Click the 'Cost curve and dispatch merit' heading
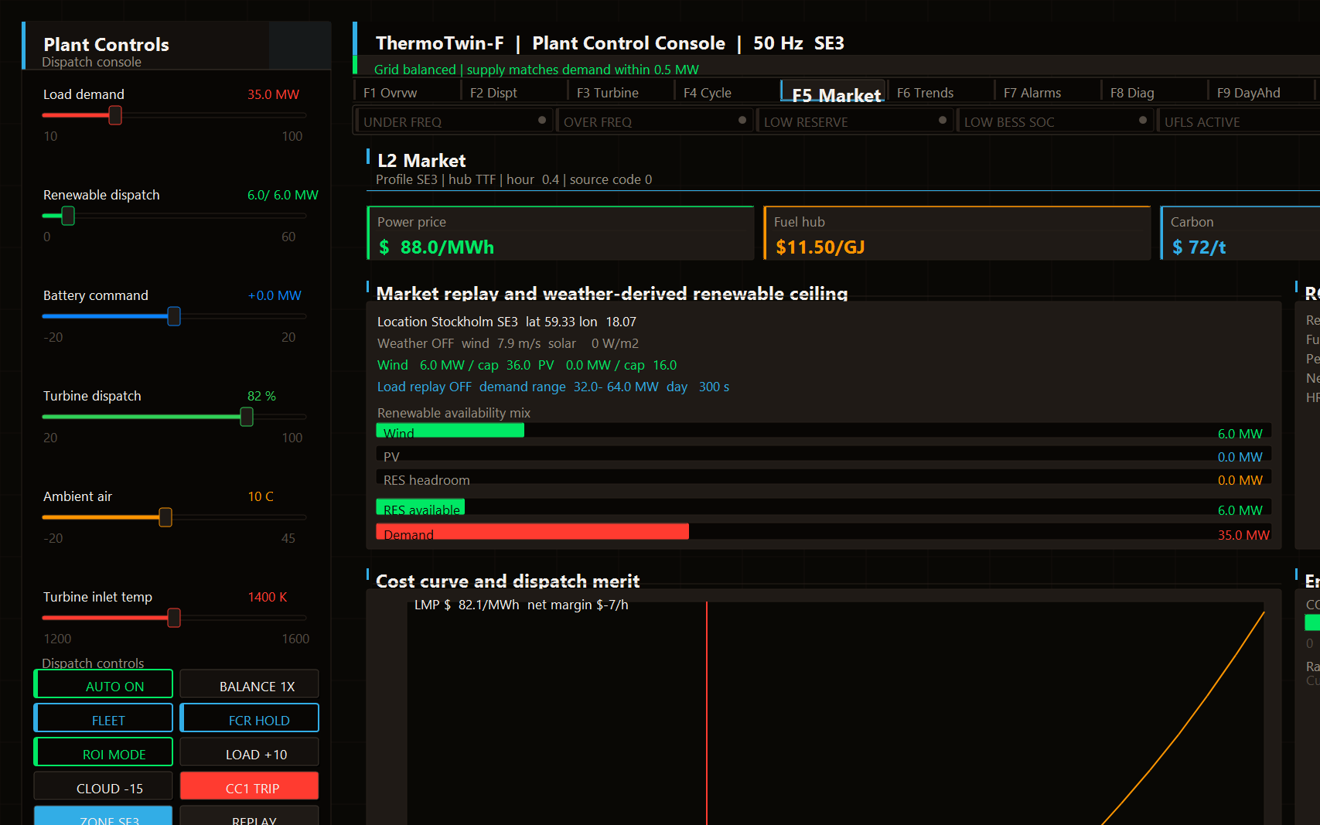The height and width of the screenshot is (825, 1320). pos(507,581)
